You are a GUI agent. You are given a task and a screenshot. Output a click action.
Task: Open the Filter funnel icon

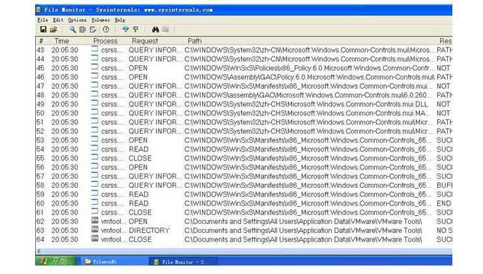[x=125, y=29]
